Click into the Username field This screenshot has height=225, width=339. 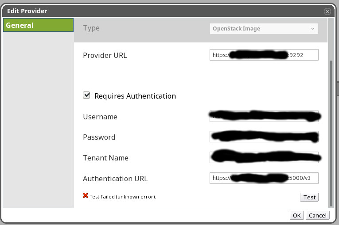coord(264,117)
